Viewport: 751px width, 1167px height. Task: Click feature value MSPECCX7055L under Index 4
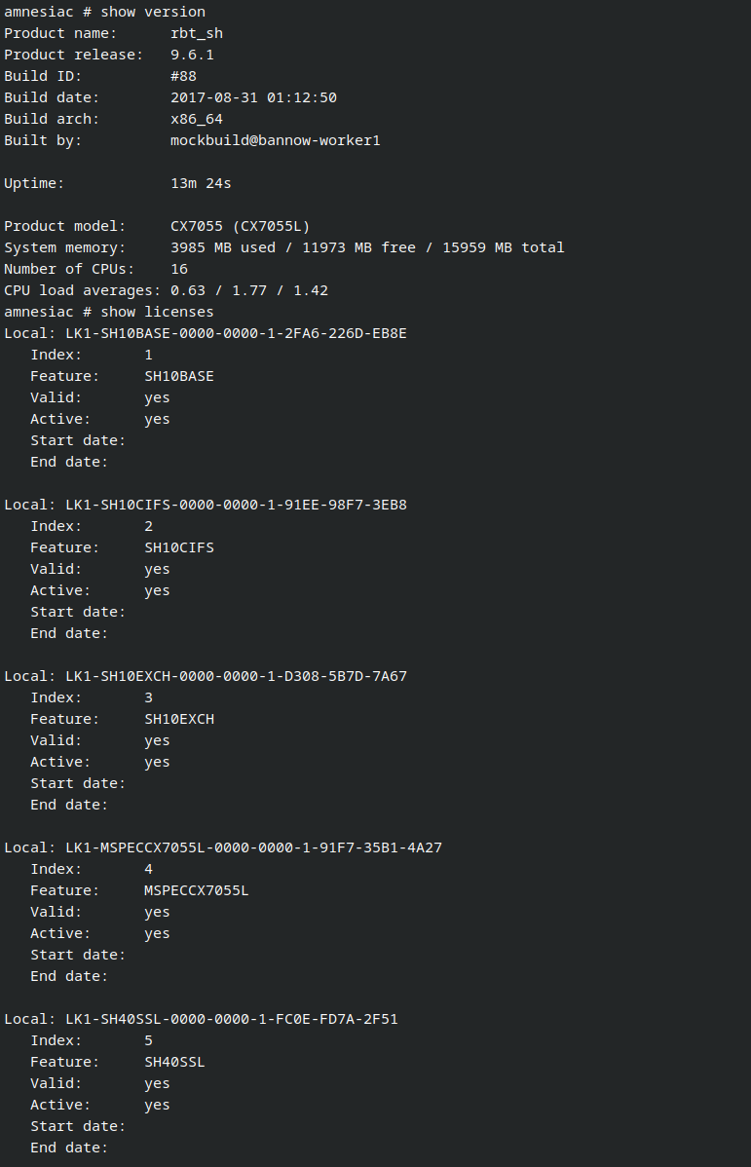pyautogui.click(x=196, y=890)
